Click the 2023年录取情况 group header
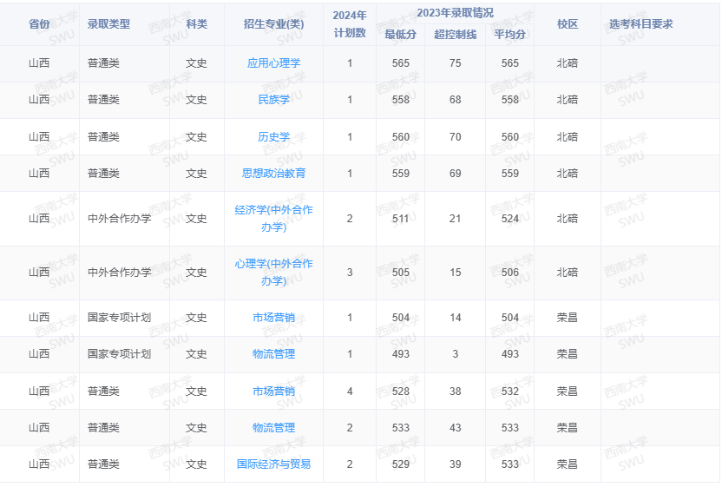722x487 pixels. click(455, 13)
